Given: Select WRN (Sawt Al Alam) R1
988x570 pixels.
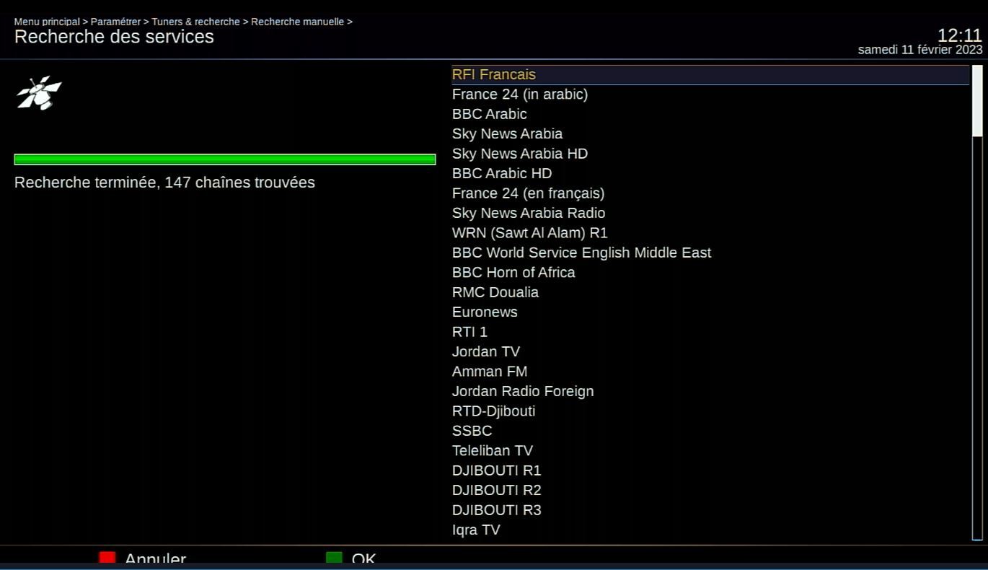Looking at the screenshot, I should (710, 233).
